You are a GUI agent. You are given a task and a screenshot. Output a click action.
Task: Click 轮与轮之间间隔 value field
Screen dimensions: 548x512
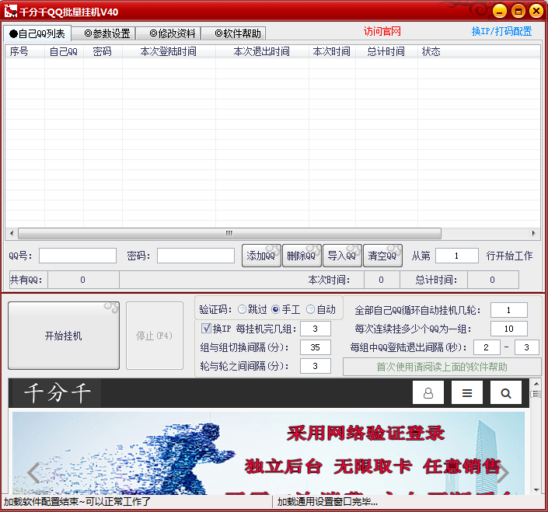coord(316,366)
